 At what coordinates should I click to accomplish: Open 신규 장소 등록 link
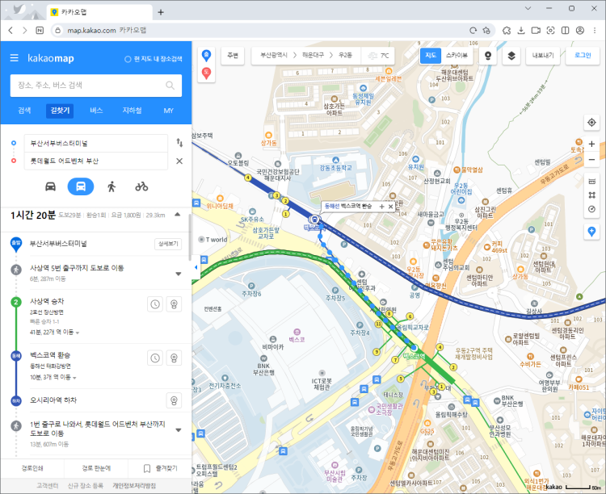(86, 485)
